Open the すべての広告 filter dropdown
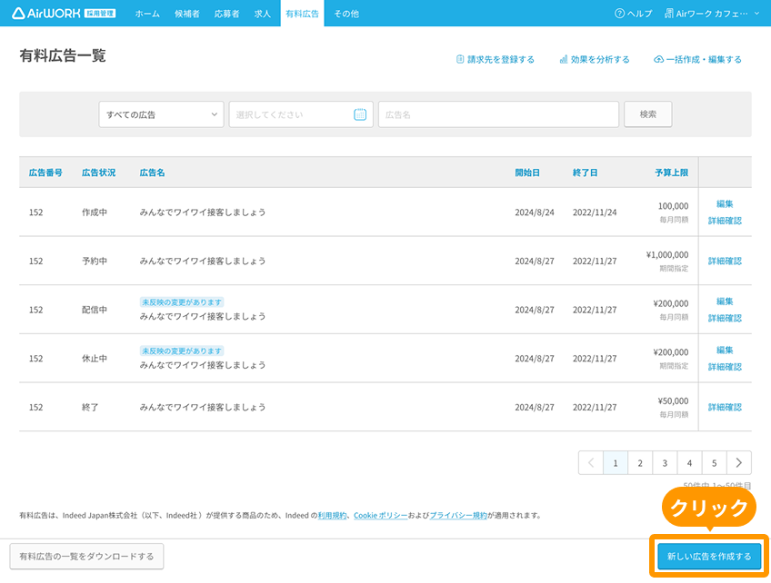Viewport: 771px width, 583px height. coord(161,114)
